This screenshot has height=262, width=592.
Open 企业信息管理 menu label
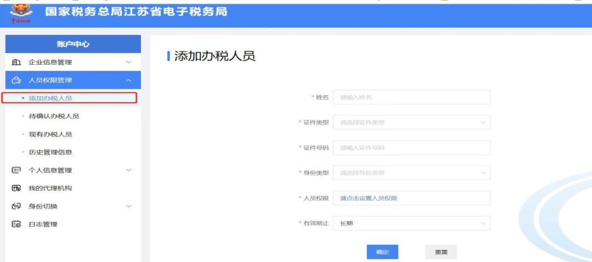(x=50, y=62)
